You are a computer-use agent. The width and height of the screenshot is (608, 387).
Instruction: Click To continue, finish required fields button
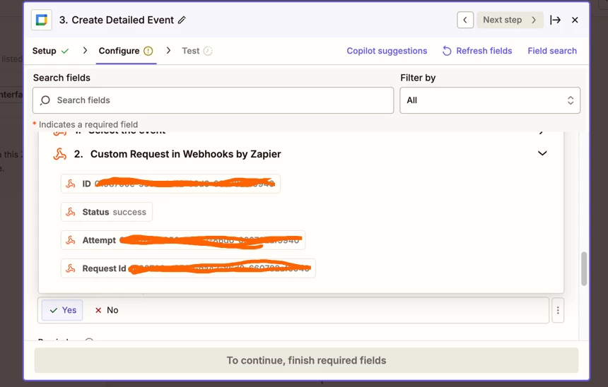click(306, 360)
